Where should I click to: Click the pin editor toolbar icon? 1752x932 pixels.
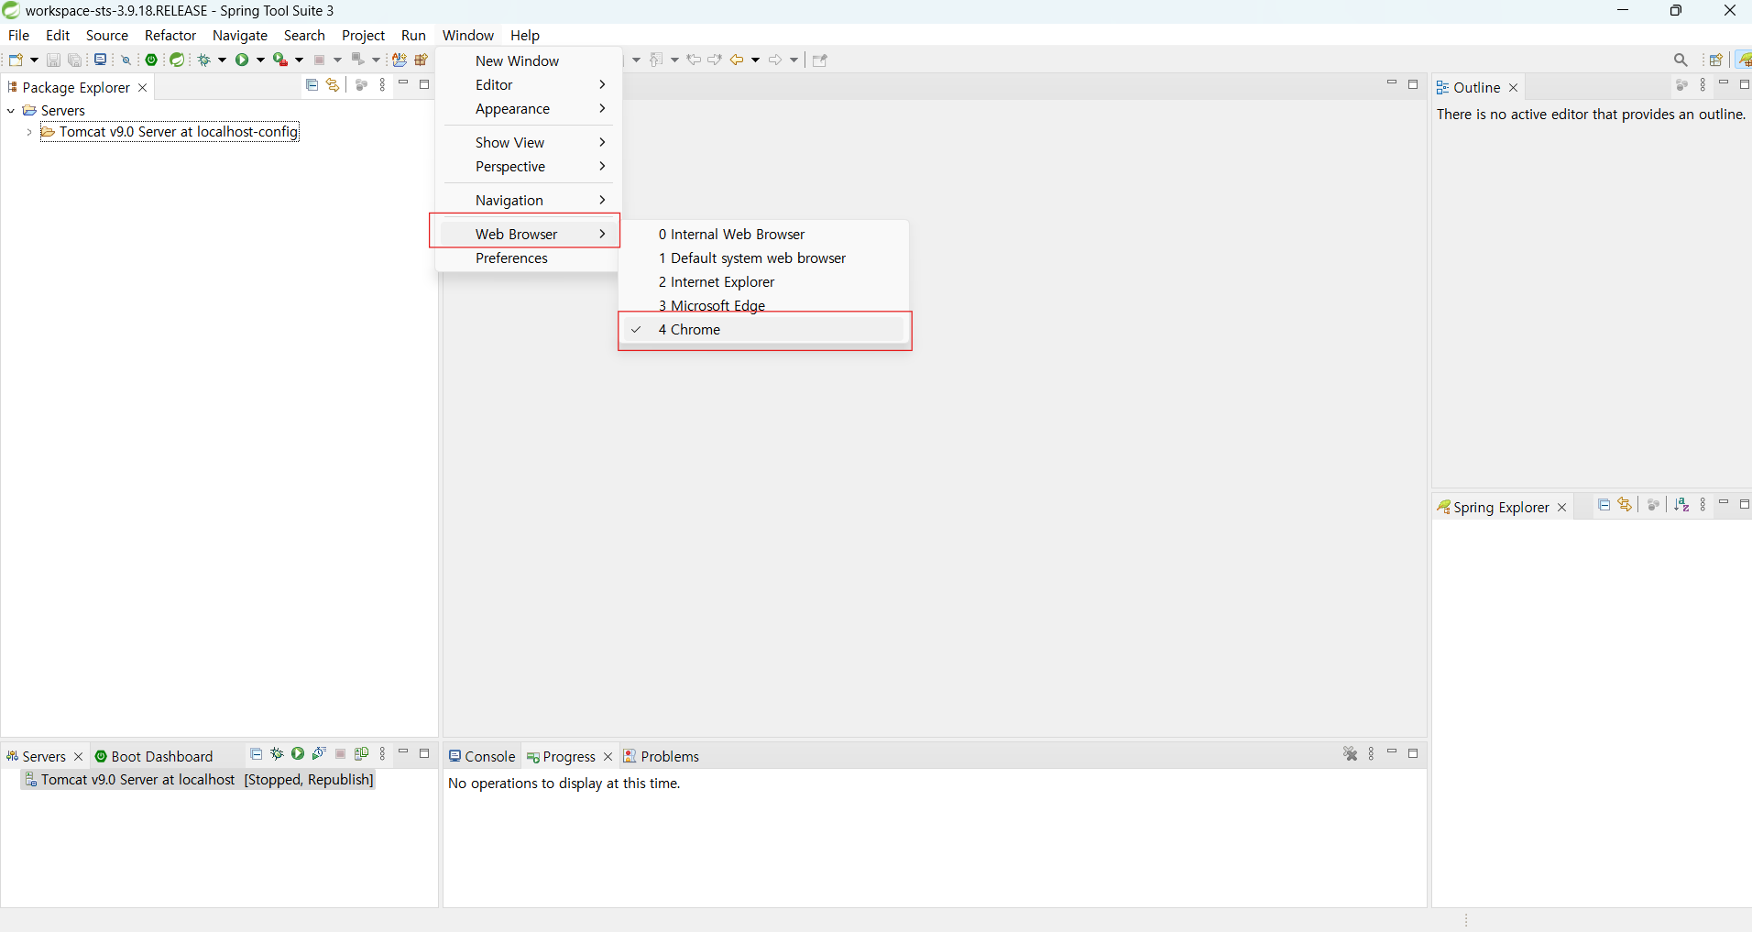(x=820, y=60)
